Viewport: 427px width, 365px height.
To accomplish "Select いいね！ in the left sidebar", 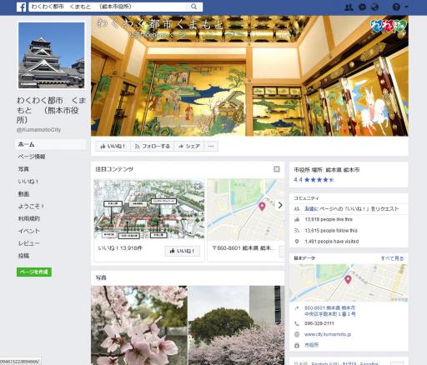I will 28,182.
